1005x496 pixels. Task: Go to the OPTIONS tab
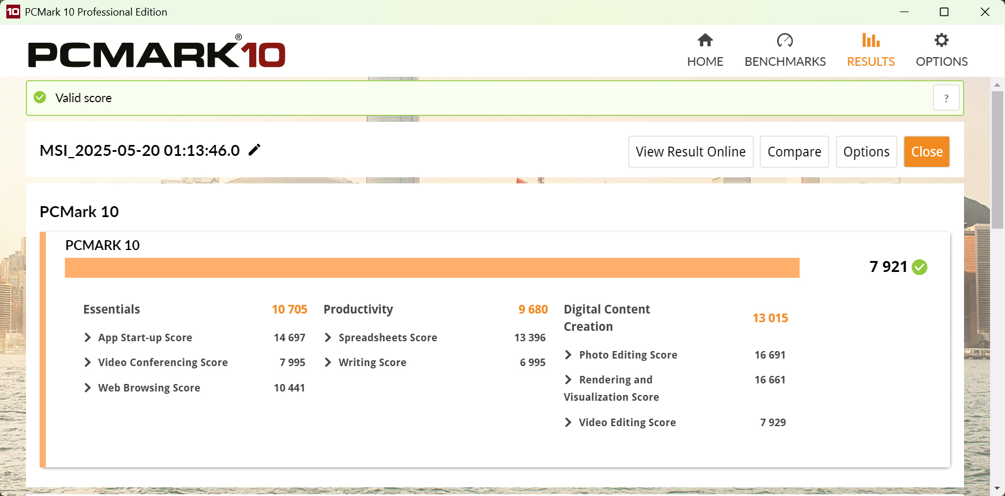pos(942,50)
